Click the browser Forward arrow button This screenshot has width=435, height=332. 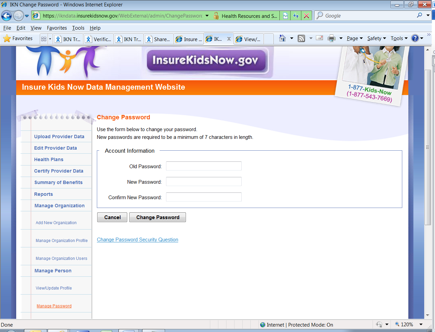point(18,16)
